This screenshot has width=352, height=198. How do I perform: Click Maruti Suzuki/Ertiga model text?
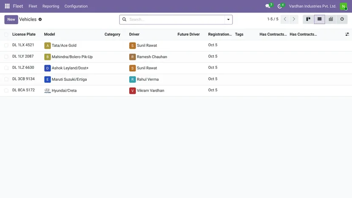(69, 79)
